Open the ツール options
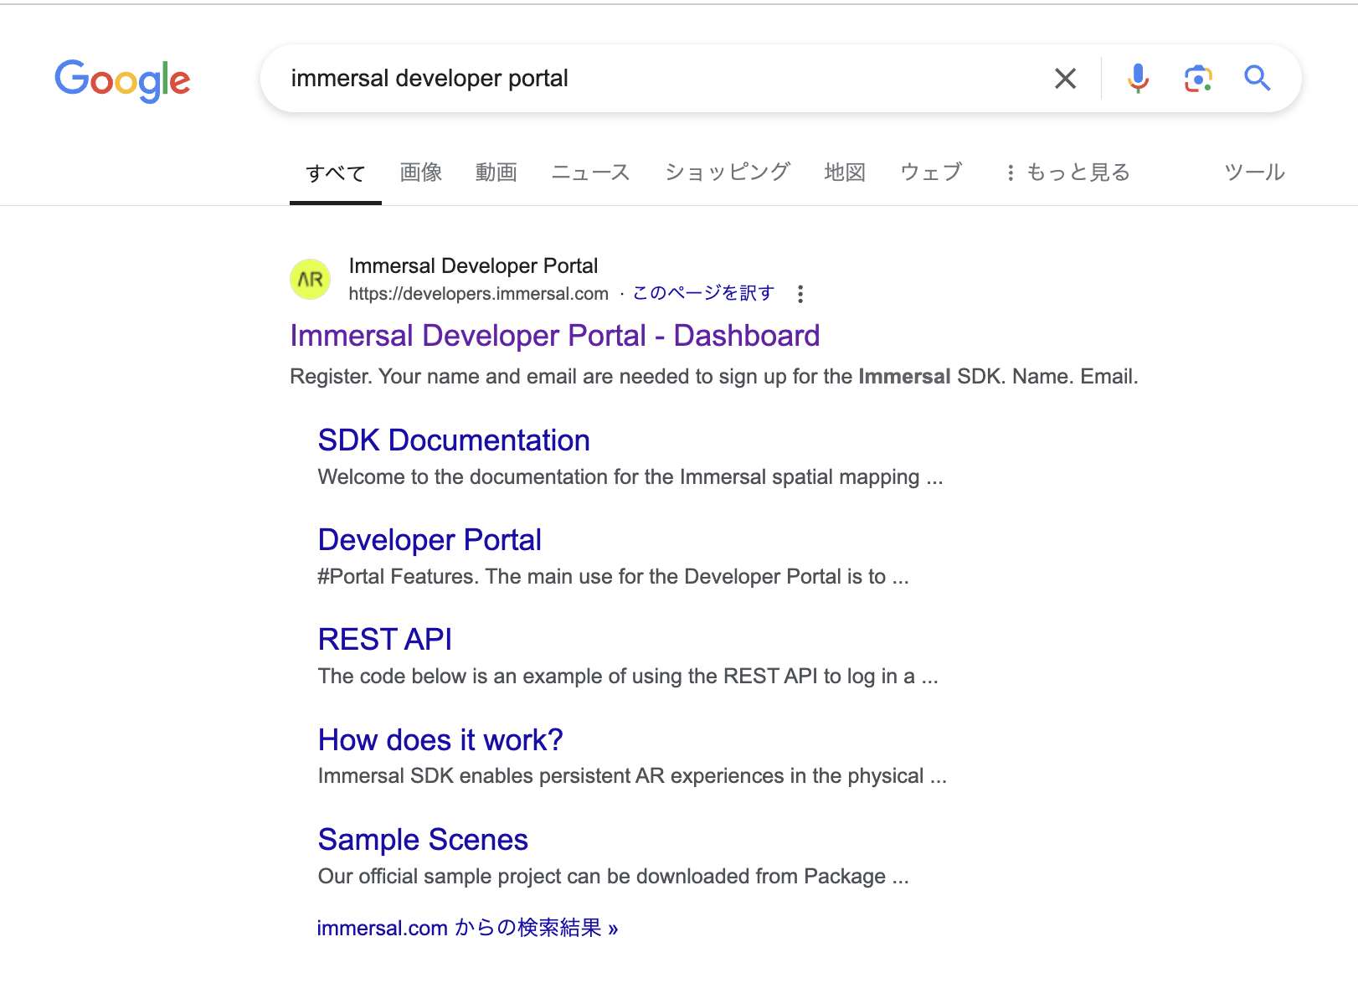Viewport: 1358px width, 983px height. [x=1254, y=172]
